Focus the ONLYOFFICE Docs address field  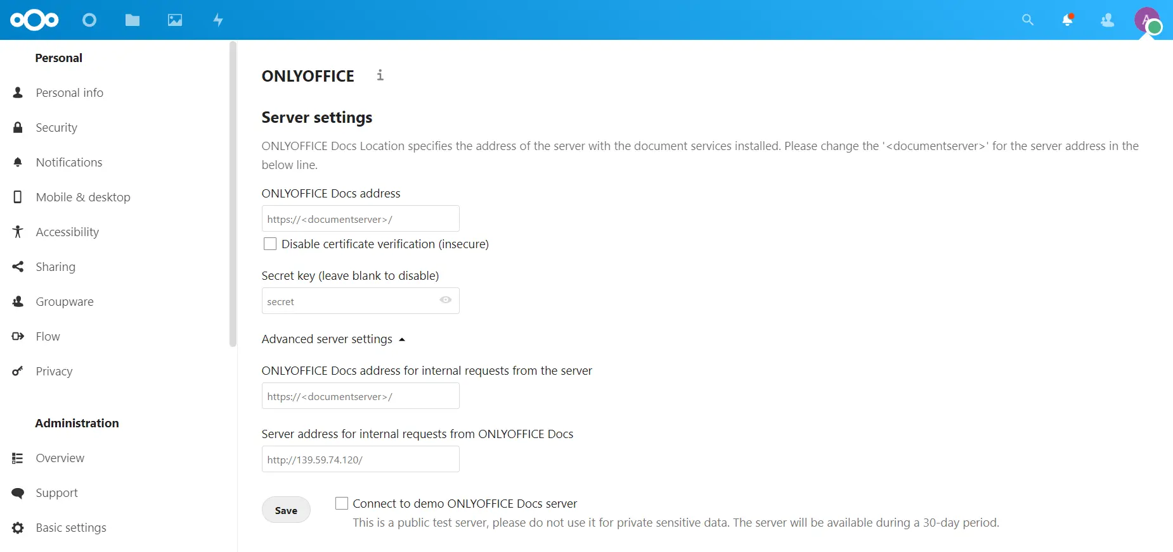(x=360, y=219)
